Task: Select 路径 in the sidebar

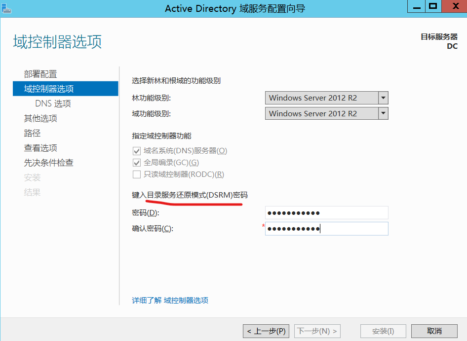Action: point(32,133)
